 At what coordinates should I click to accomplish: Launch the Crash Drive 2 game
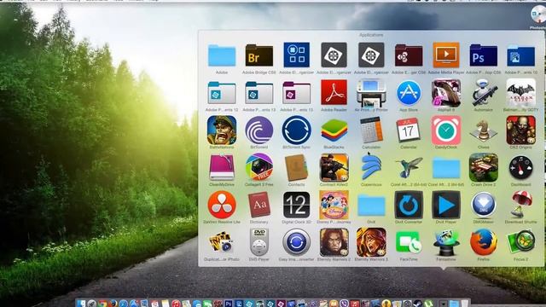(x=484, y=167)
